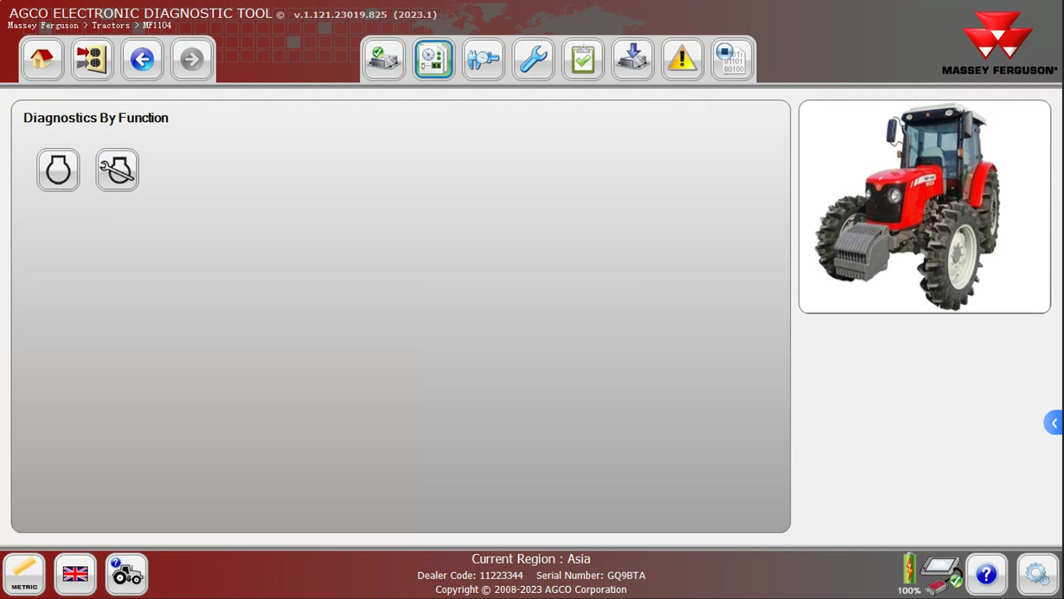Go to the Home screen icon
Screen dimensions: 1064x599
[42, 59]
